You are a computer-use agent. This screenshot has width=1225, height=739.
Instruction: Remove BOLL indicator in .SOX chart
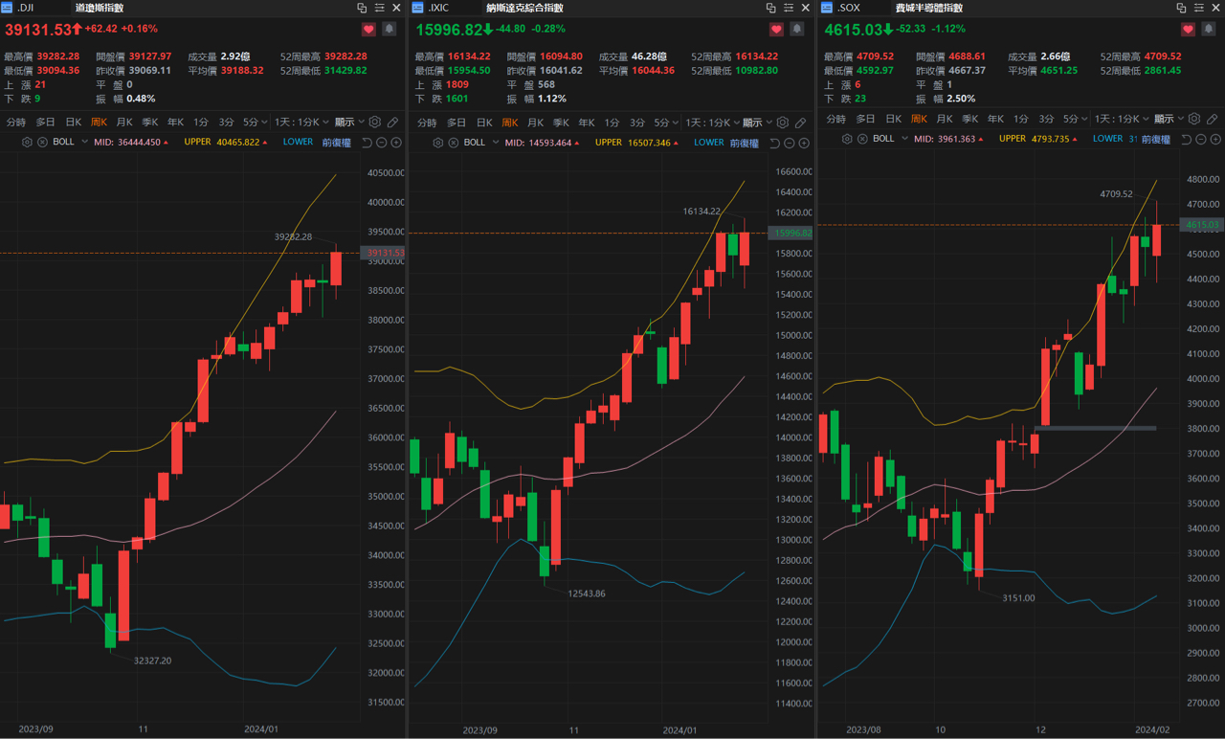coord(863,139)
